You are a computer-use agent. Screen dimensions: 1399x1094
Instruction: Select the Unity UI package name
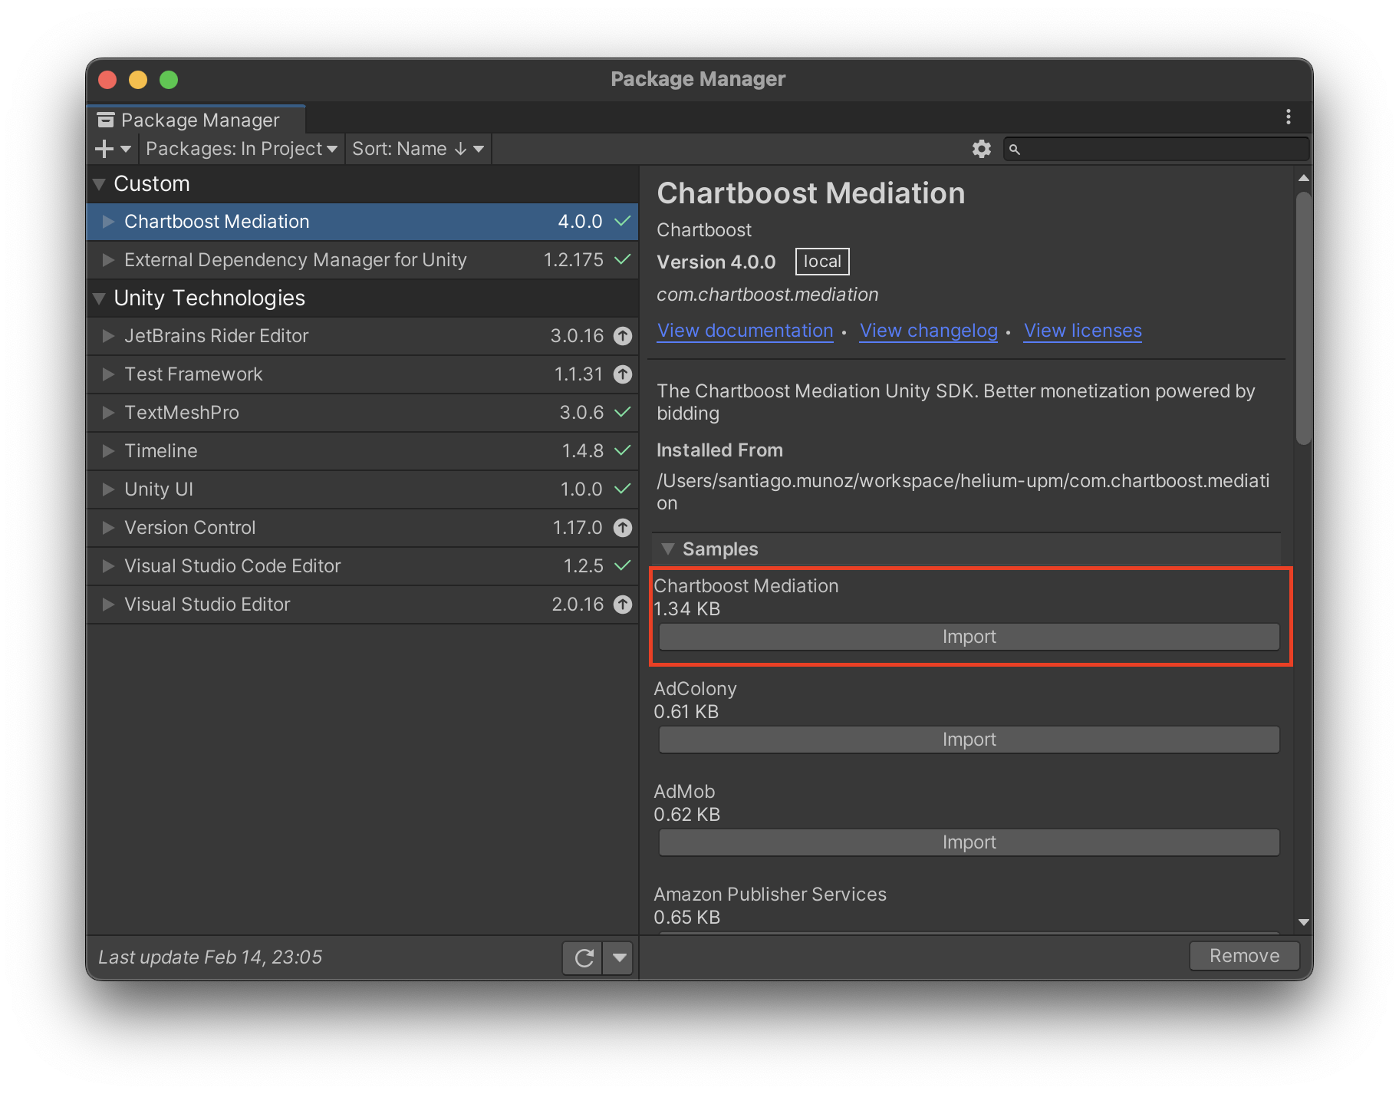point(159,489)
